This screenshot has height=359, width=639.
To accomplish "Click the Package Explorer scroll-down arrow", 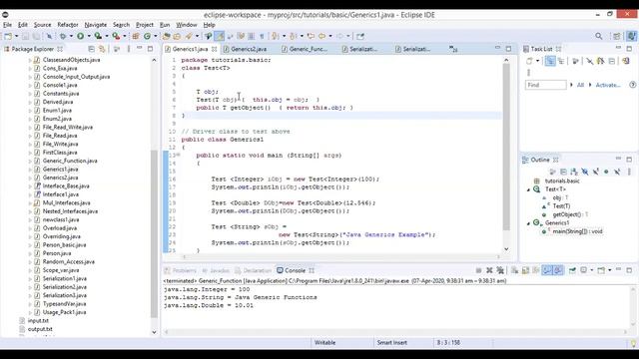I will click(154, 332).
